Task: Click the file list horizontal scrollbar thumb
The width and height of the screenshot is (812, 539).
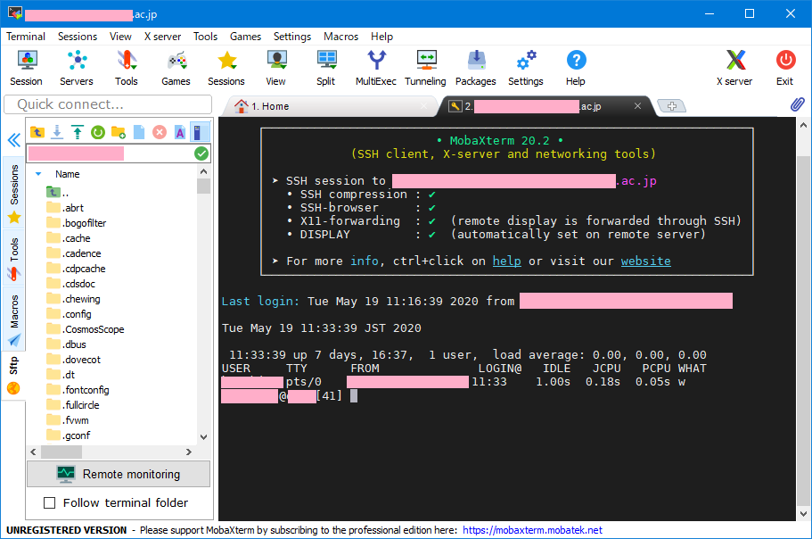Action: click(x=62, y=452)
